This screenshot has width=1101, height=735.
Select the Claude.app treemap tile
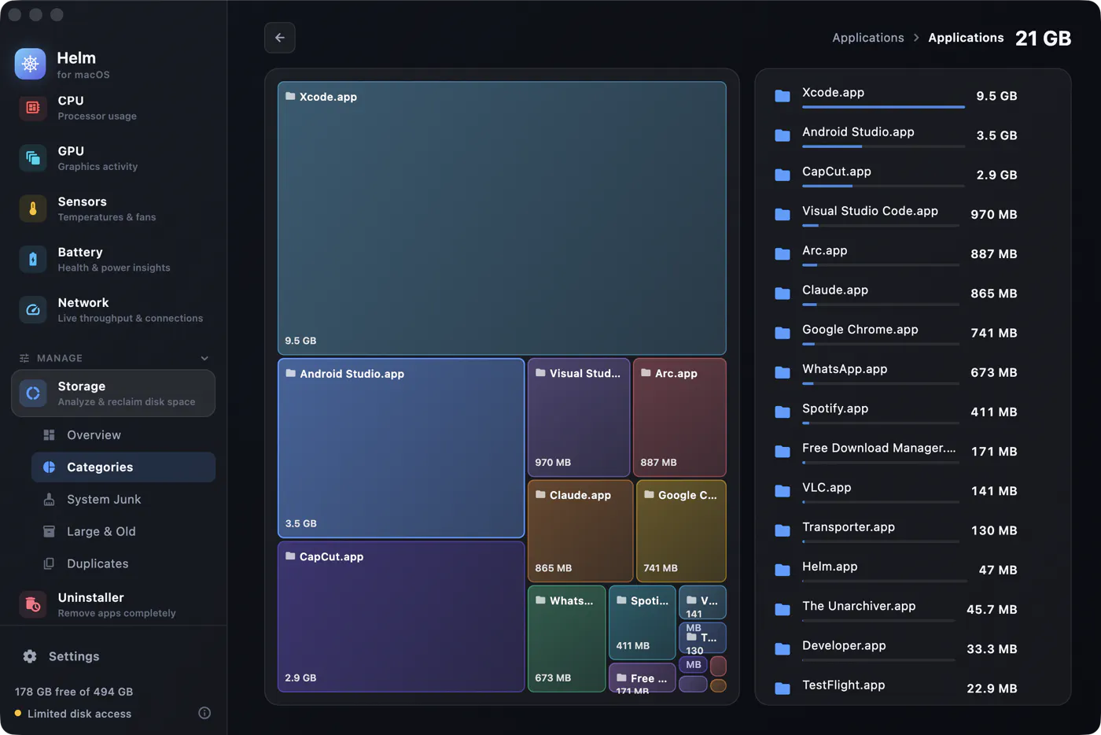coord(580,531)
